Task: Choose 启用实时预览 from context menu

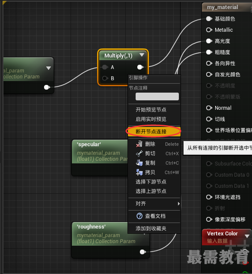Action: [x=154, y=119]
